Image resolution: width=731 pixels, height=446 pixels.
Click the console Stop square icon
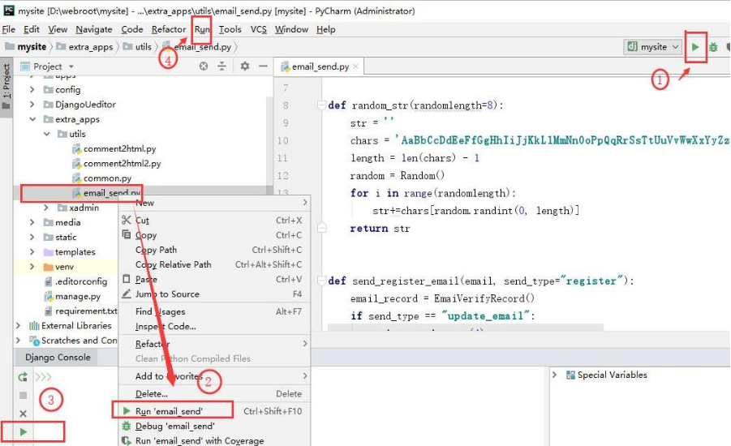click(23, 395)
